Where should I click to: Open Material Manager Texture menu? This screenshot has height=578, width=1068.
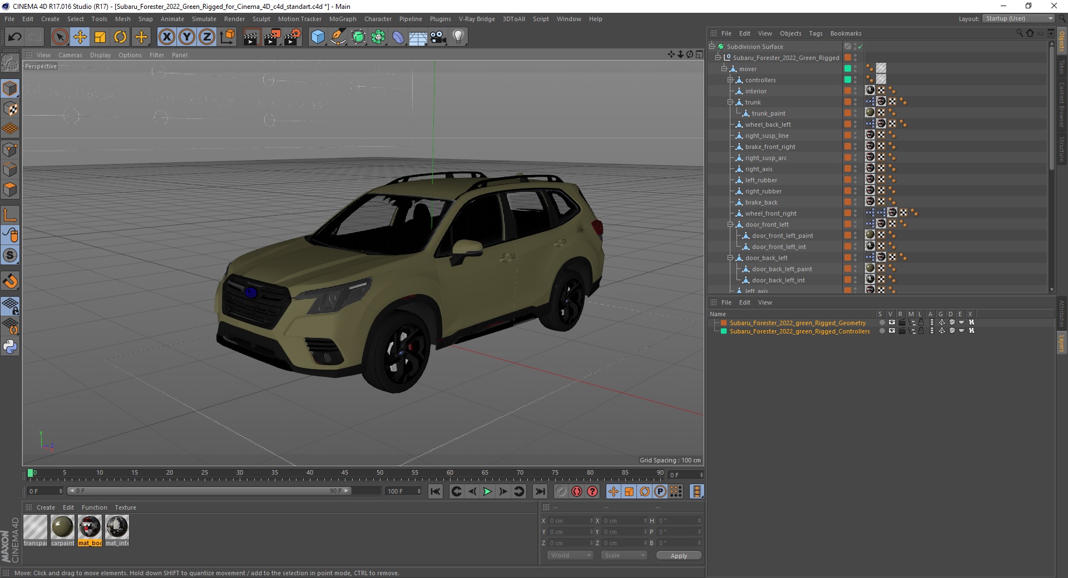[125, 507]
